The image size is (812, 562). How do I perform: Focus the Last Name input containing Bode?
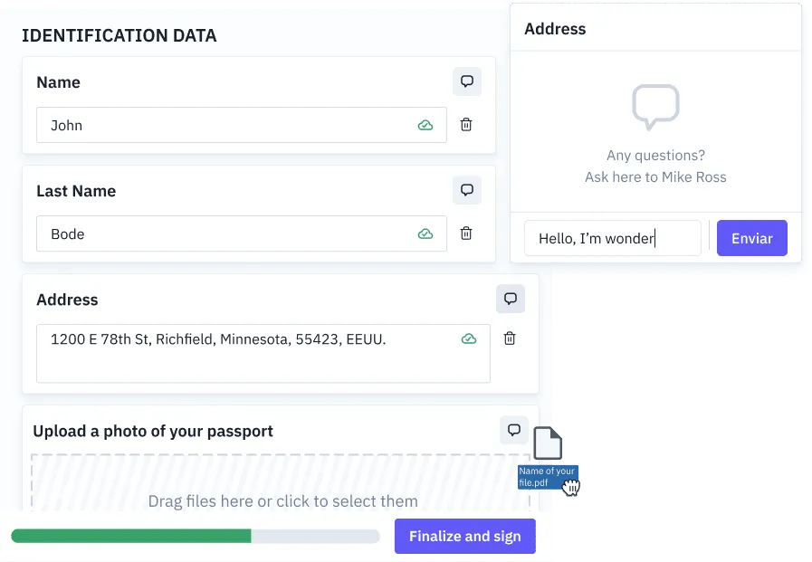coord(242,233)
